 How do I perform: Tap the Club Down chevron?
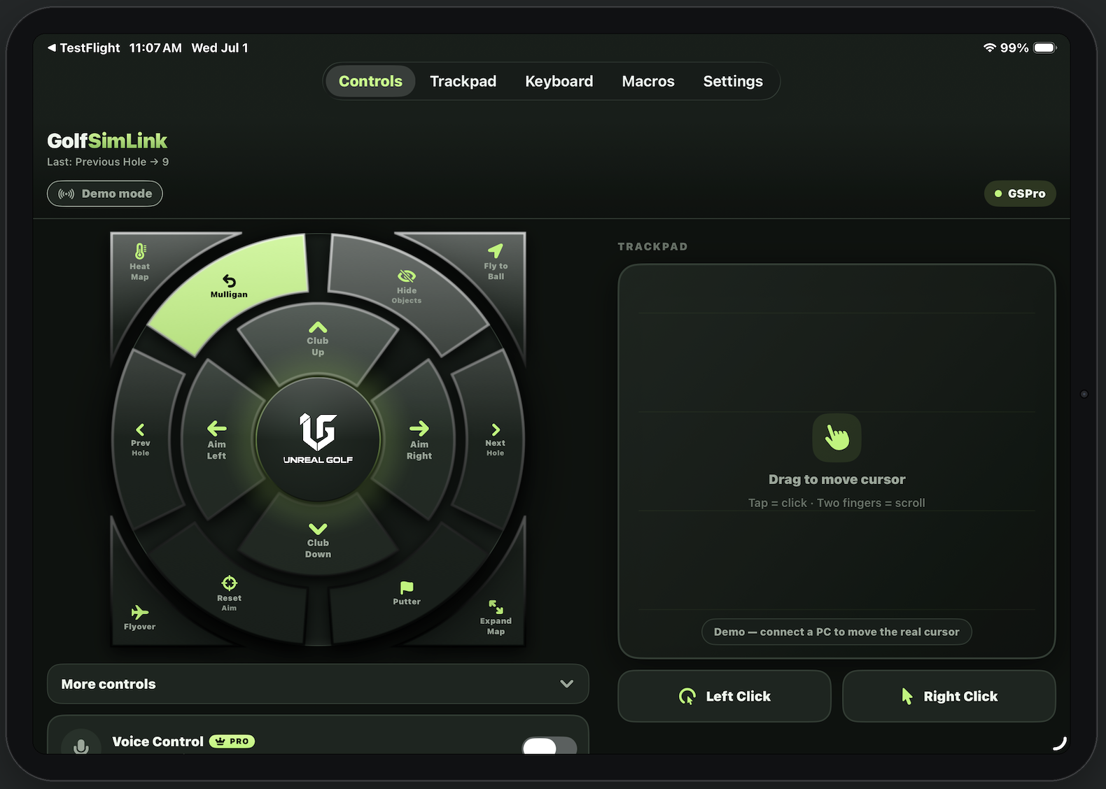click(318, 529)
